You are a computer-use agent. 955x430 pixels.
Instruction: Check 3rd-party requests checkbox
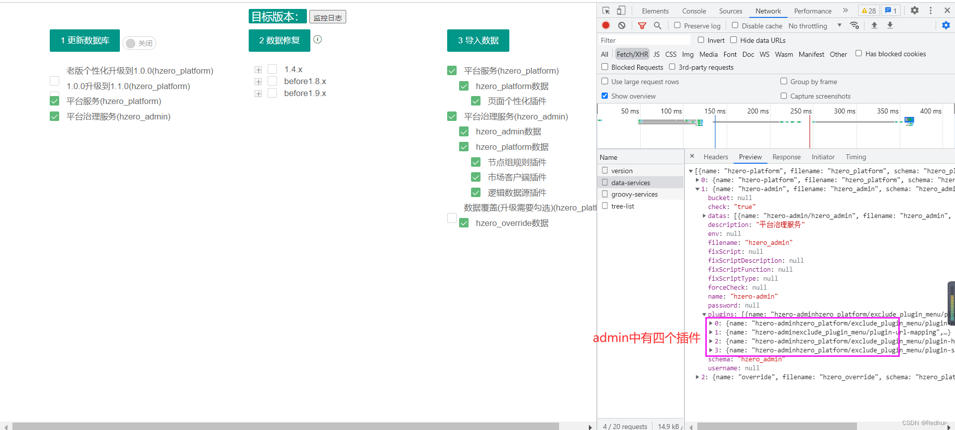pos(672,67)
